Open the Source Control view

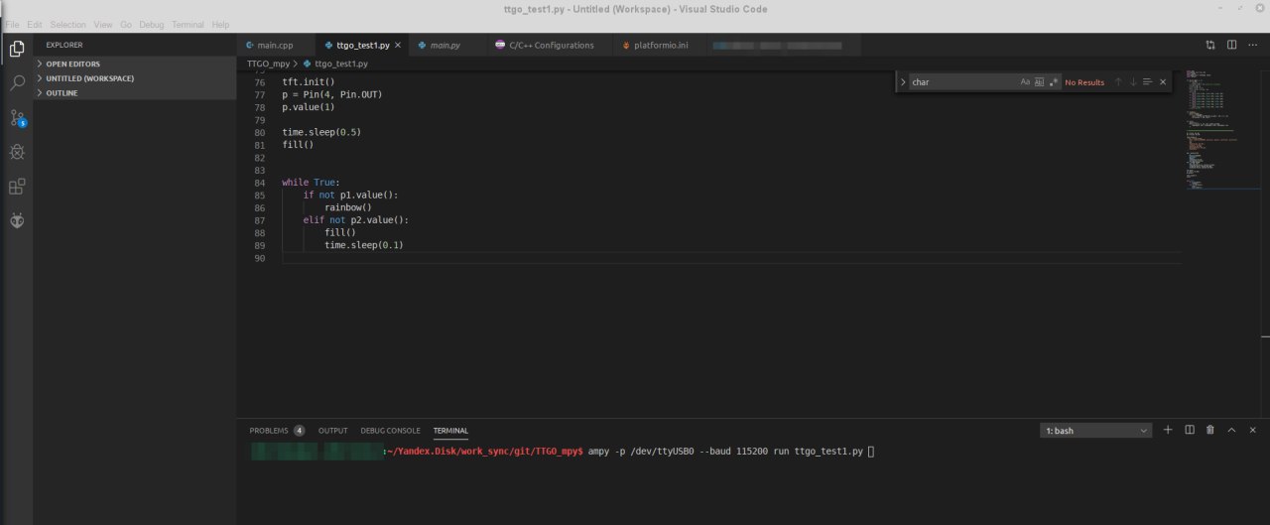tap(17, 117)
